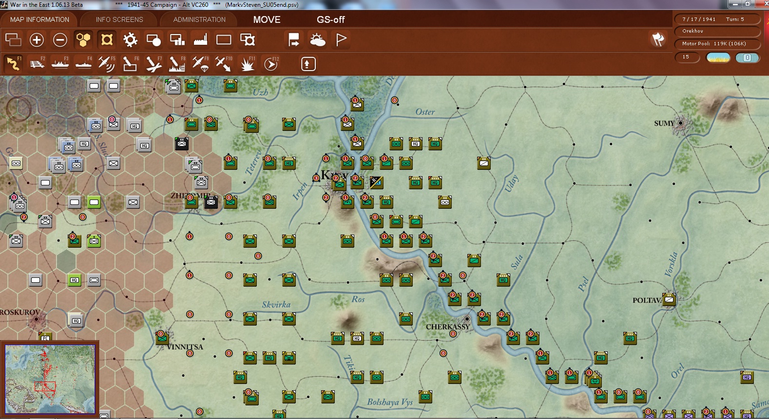Click the Motor Pool 119K (106K) readout
The image size is (769, 419).
[717, 44]
